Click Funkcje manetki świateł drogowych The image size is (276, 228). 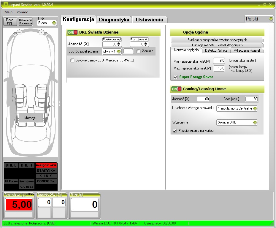click(x=217, y=45)
